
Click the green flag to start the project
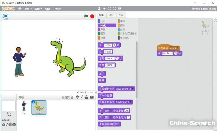pos(86,16)
